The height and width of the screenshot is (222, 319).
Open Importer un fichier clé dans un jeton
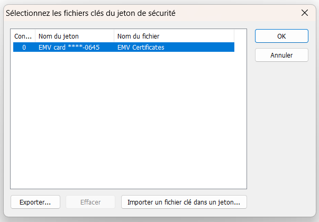pos(184,202)
